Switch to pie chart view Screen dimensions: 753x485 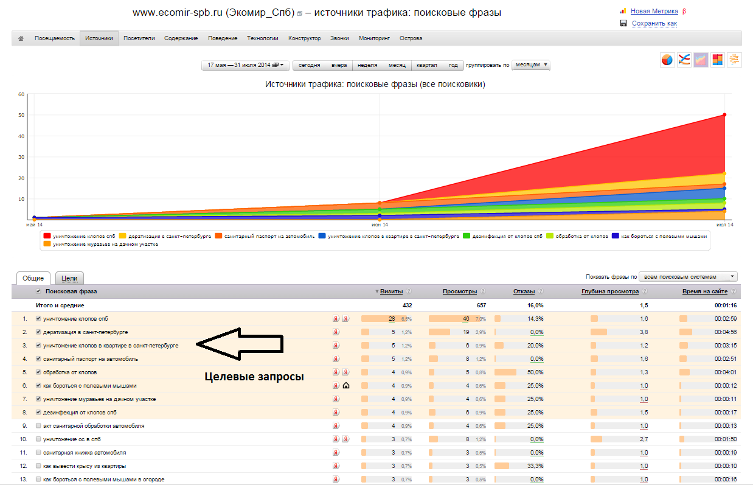point(667,60)
